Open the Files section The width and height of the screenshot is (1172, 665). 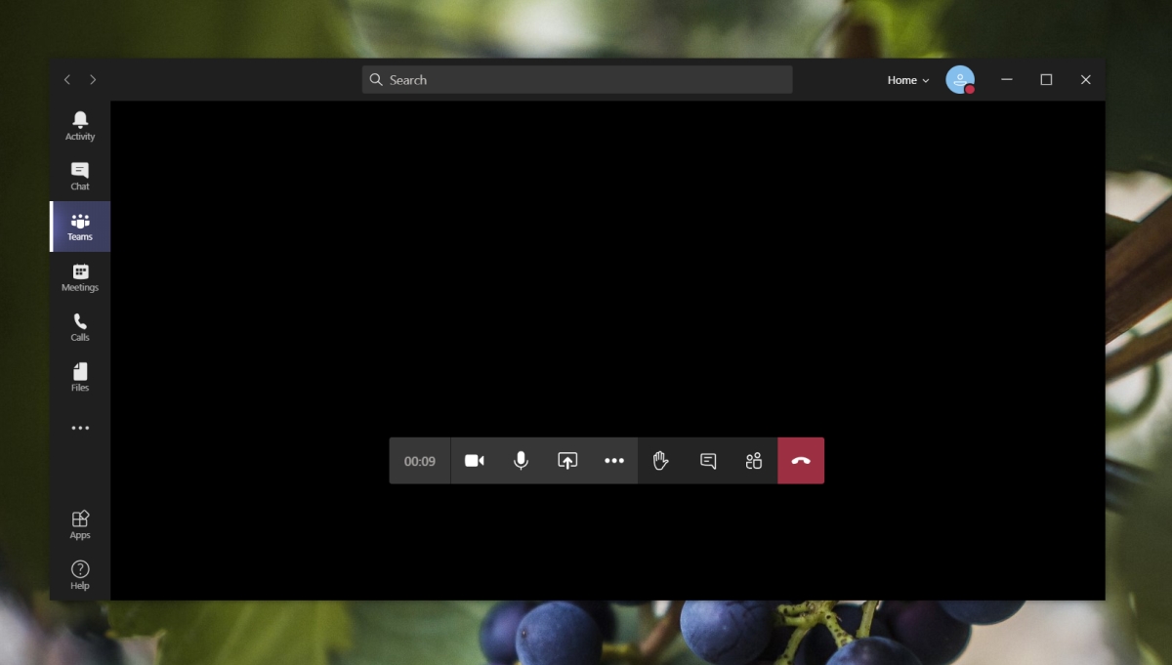pos(80,378)
